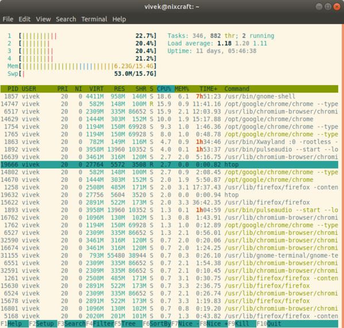Select process row with PID 32590
The image size is (344, 328).
(x=169, y=241)
